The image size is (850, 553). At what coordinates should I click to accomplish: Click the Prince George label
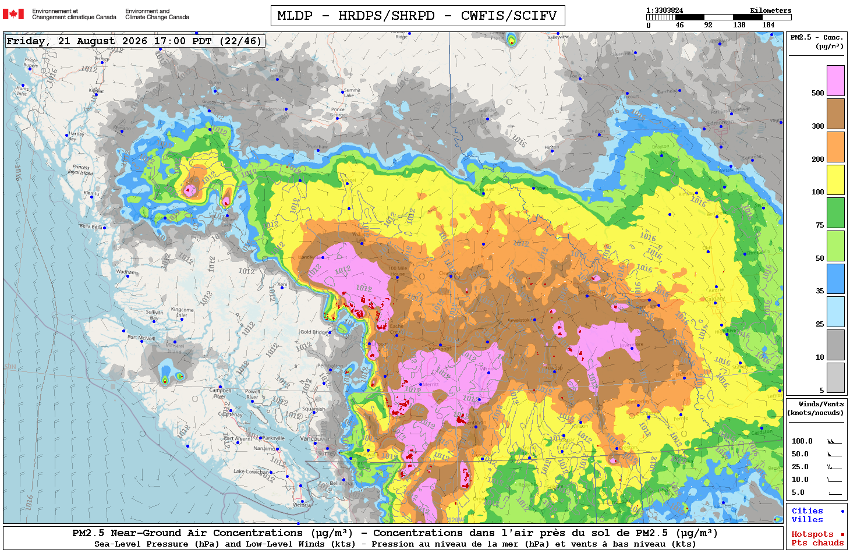click(x=338, y=112)
